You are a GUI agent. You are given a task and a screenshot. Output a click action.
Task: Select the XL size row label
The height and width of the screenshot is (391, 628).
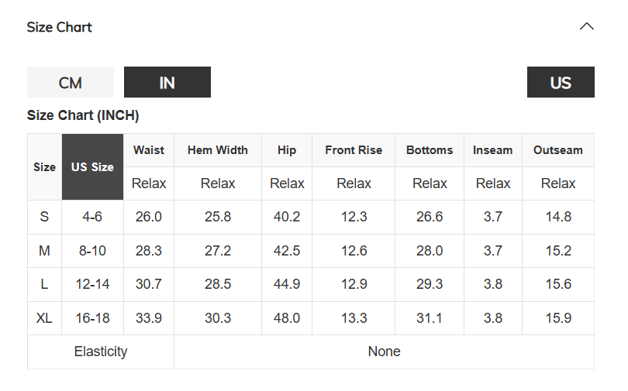pos(44,318)
